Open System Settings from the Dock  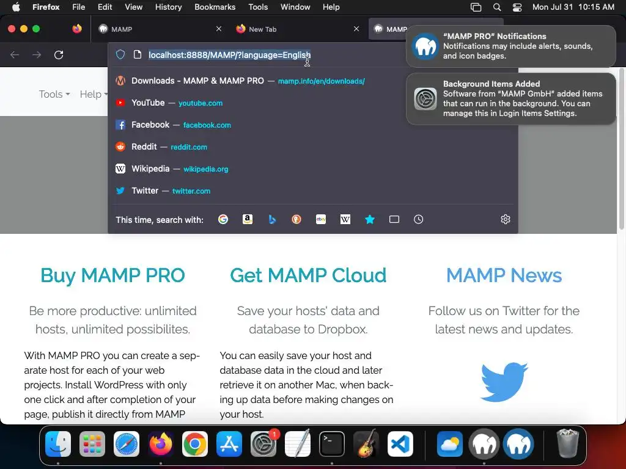(263, 444)
